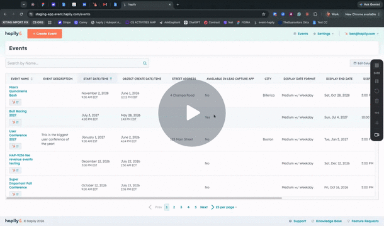
Task: Go to Events in the top navigation
Action: pyautogui.click(x=301, y=34)
